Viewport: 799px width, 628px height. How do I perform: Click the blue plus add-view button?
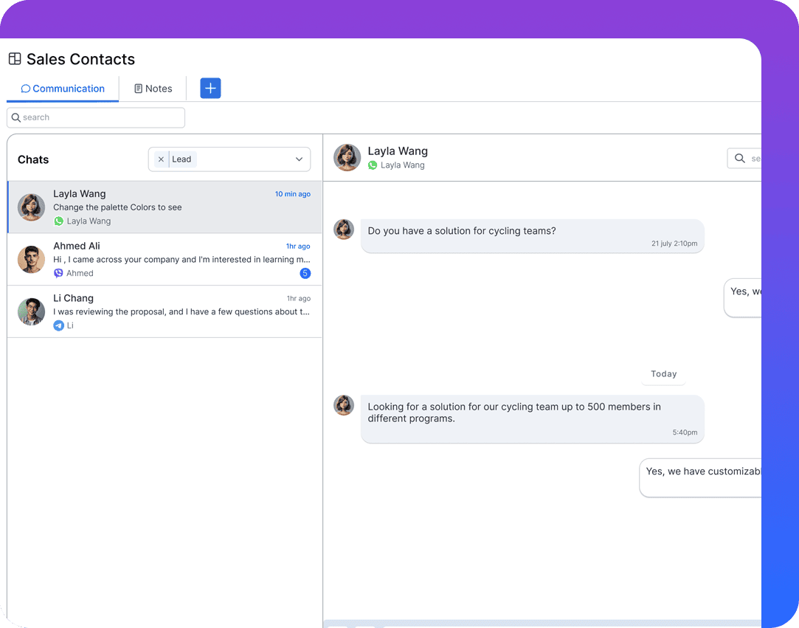(210, 88)
